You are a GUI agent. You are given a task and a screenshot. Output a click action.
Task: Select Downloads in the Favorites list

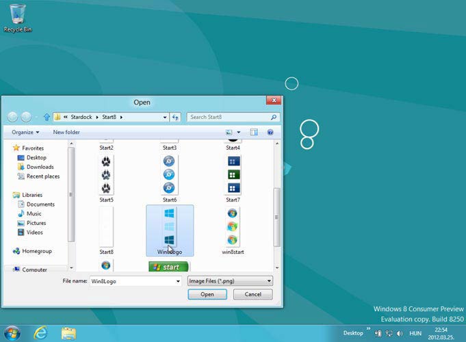40,167
